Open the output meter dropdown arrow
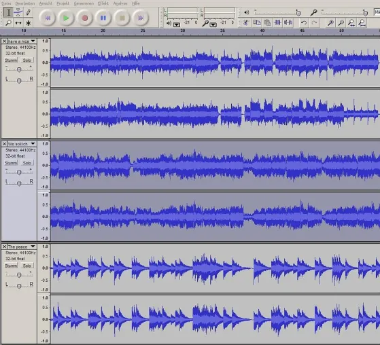380x345 pixels. click(177, 24)
